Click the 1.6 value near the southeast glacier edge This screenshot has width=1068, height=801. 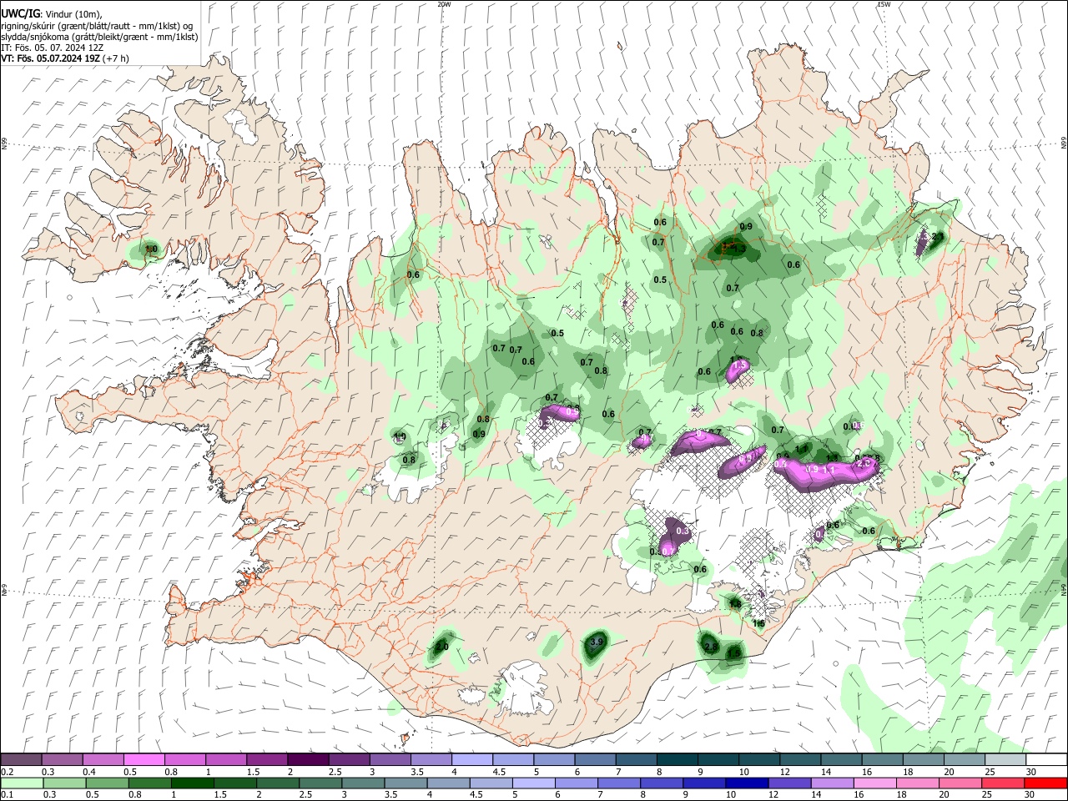pos(758,623)
